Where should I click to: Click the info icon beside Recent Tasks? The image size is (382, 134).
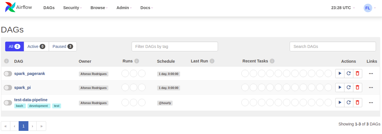272,61
